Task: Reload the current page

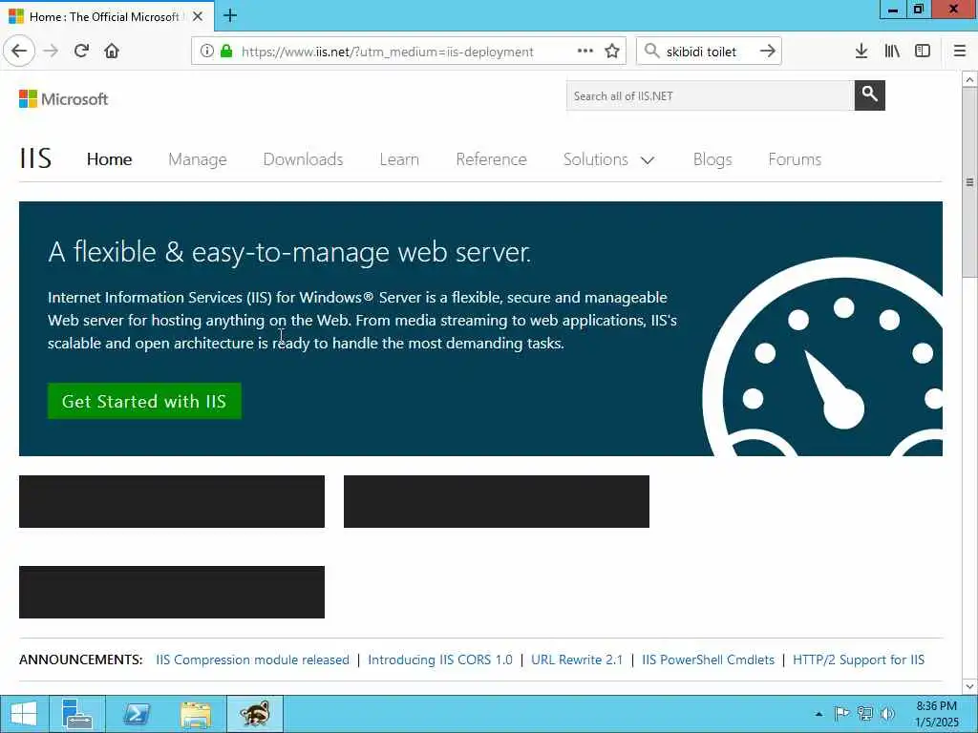Action: (81, 52)
